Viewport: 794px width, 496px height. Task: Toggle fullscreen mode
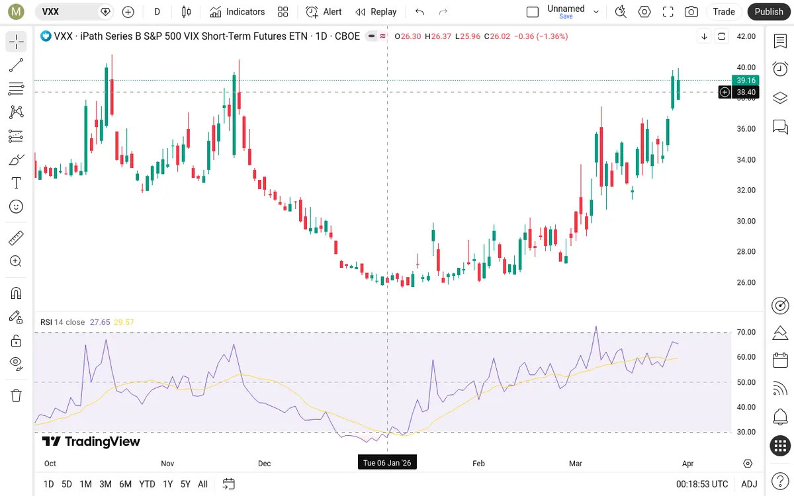point(668,12)
